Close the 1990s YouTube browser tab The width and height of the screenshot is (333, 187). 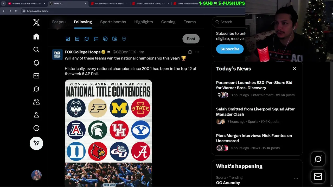(x=44, y=4)
